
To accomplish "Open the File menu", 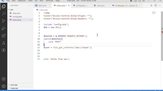I will 8,1.
